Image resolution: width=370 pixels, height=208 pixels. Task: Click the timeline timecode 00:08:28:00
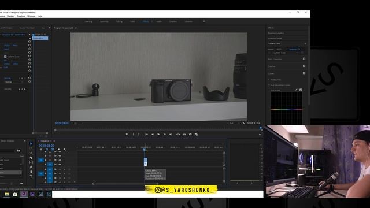click(x=46, y=146)
